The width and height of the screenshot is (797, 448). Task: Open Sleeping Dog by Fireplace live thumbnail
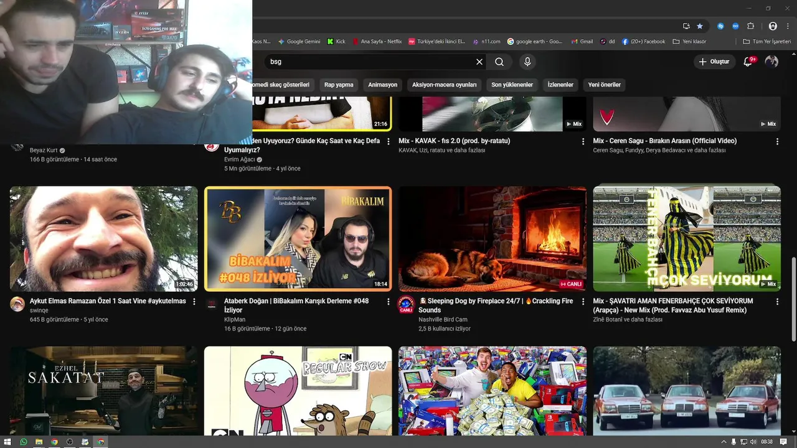click(x=493, y=239)
